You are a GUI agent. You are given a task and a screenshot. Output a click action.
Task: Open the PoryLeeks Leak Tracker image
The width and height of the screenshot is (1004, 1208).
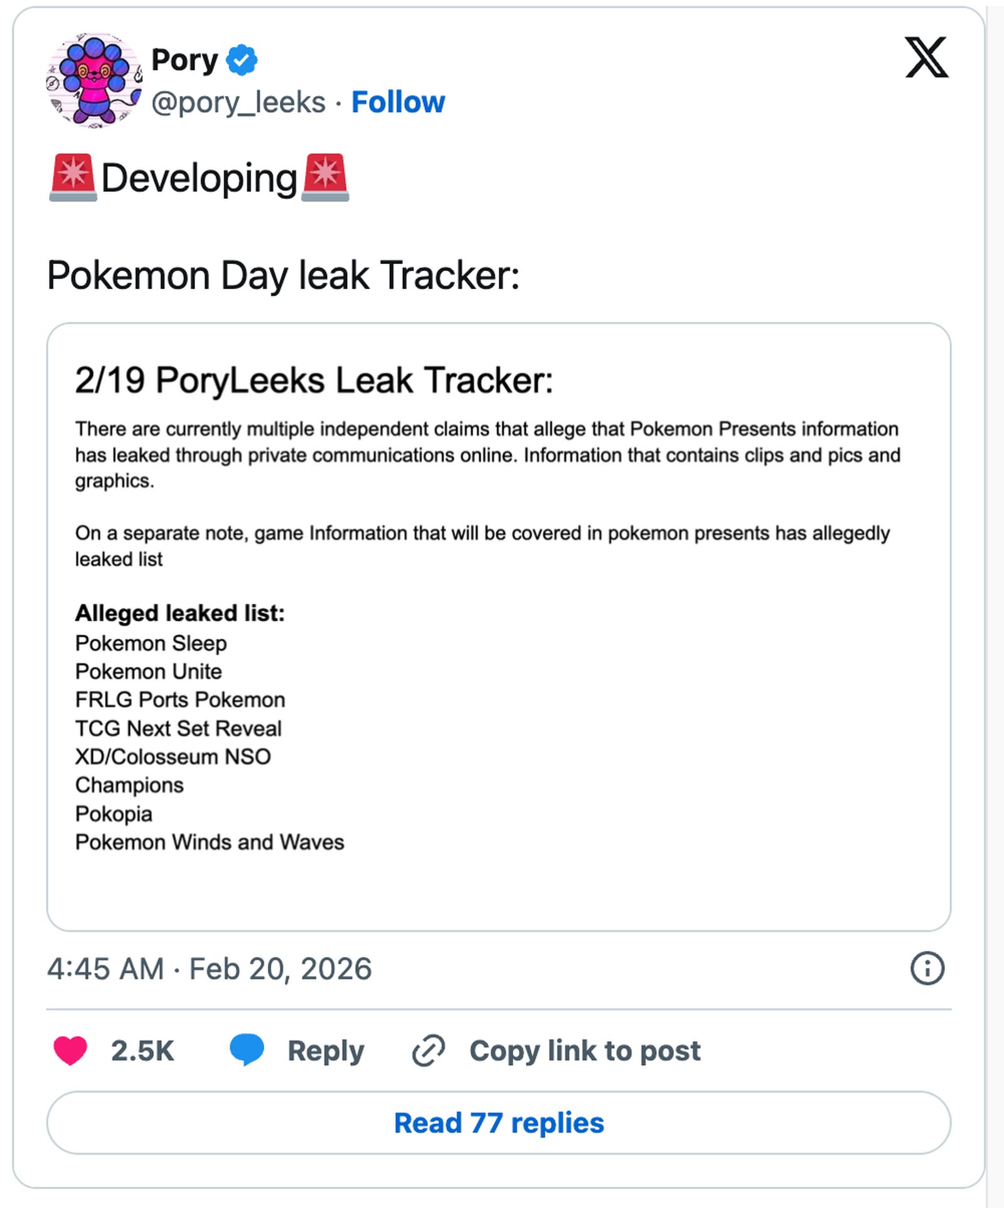pos(498,626)
